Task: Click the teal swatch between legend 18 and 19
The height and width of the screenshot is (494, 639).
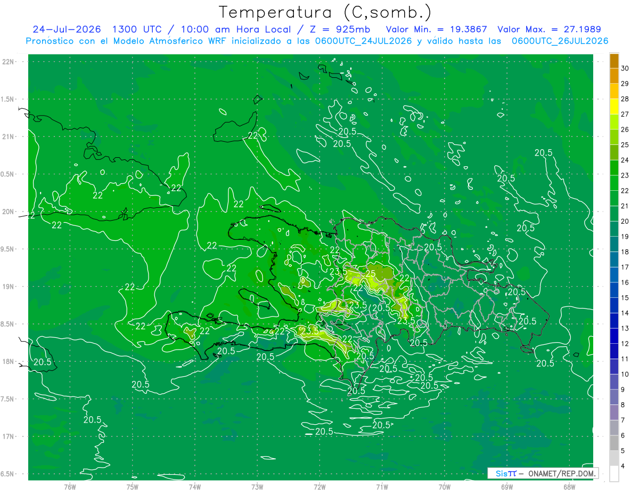Action: coord(615,244)
